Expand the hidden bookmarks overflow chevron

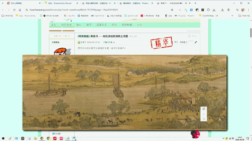(x=232, y=16)
